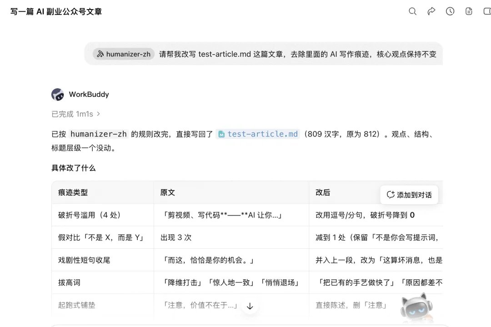This screenshot has height=327, width=491.
Task: Click the share arrow icon
Action: click(x=431, y=11)
